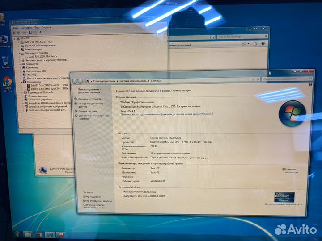Collapse the iMac-PC root node

(x=15, y=39)
